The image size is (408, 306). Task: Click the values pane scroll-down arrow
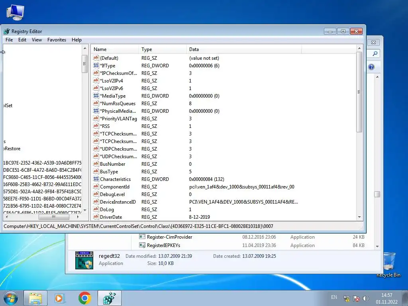[359, 217]
